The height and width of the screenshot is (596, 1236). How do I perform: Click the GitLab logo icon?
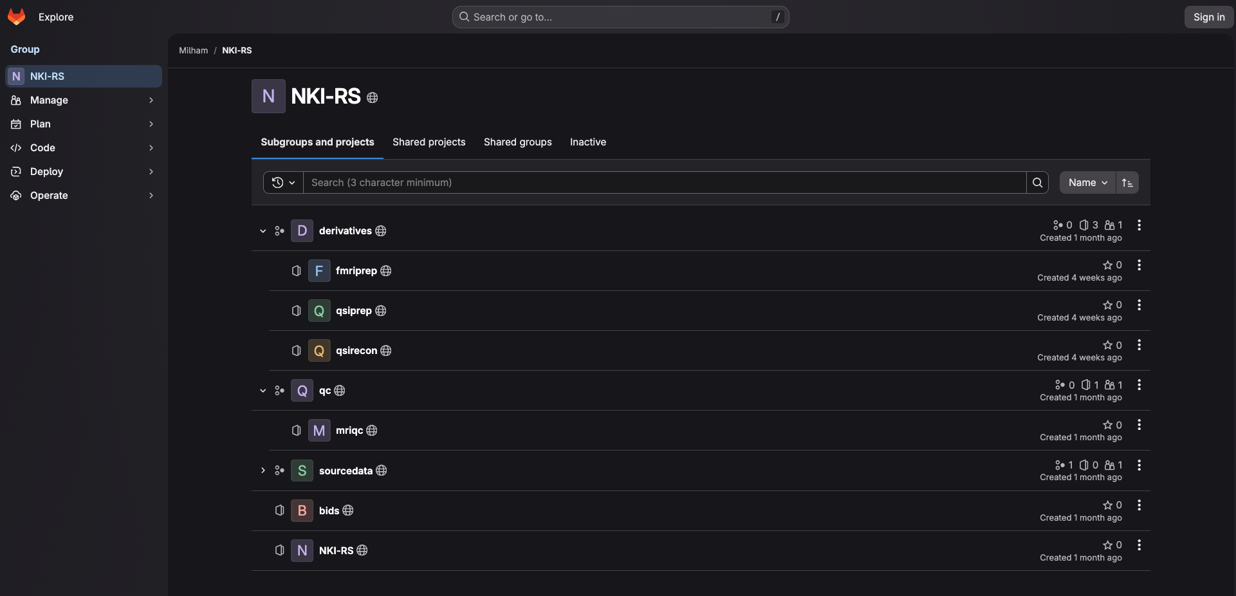[x=17, y=17]
